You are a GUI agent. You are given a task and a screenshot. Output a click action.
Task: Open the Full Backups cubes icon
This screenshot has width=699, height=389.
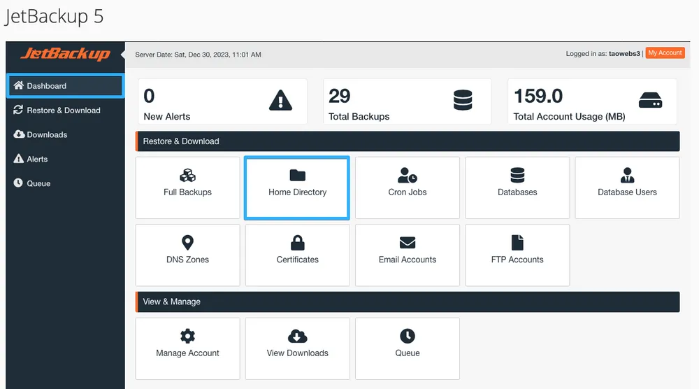click(x=187, y=175)
